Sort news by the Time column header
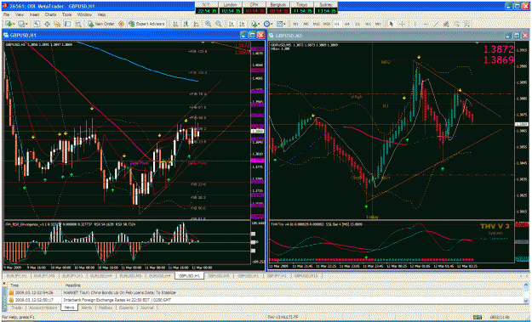This screenshot has height=322, width=532. (35, 285)
